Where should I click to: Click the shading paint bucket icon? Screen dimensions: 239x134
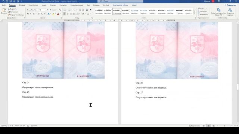pos(83,14)
